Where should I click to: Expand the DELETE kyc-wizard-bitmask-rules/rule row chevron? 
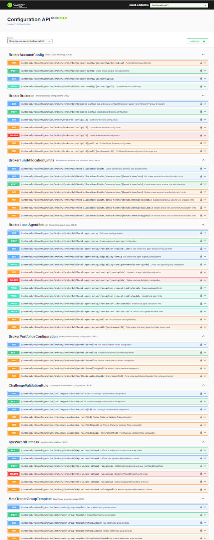tap(205, 474)
